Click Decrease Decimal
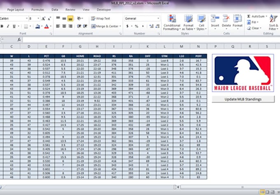Viewport: 280px width, 195px height. pos(157,26)
